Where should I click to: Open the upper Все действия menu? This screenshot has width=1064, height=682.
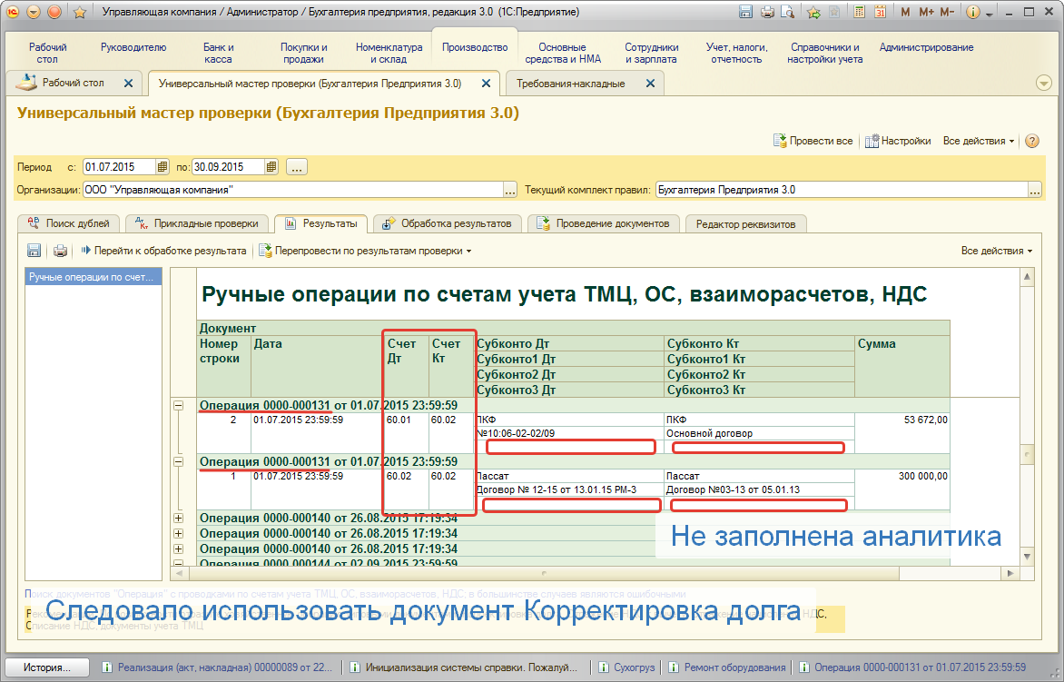coord(979,141)
